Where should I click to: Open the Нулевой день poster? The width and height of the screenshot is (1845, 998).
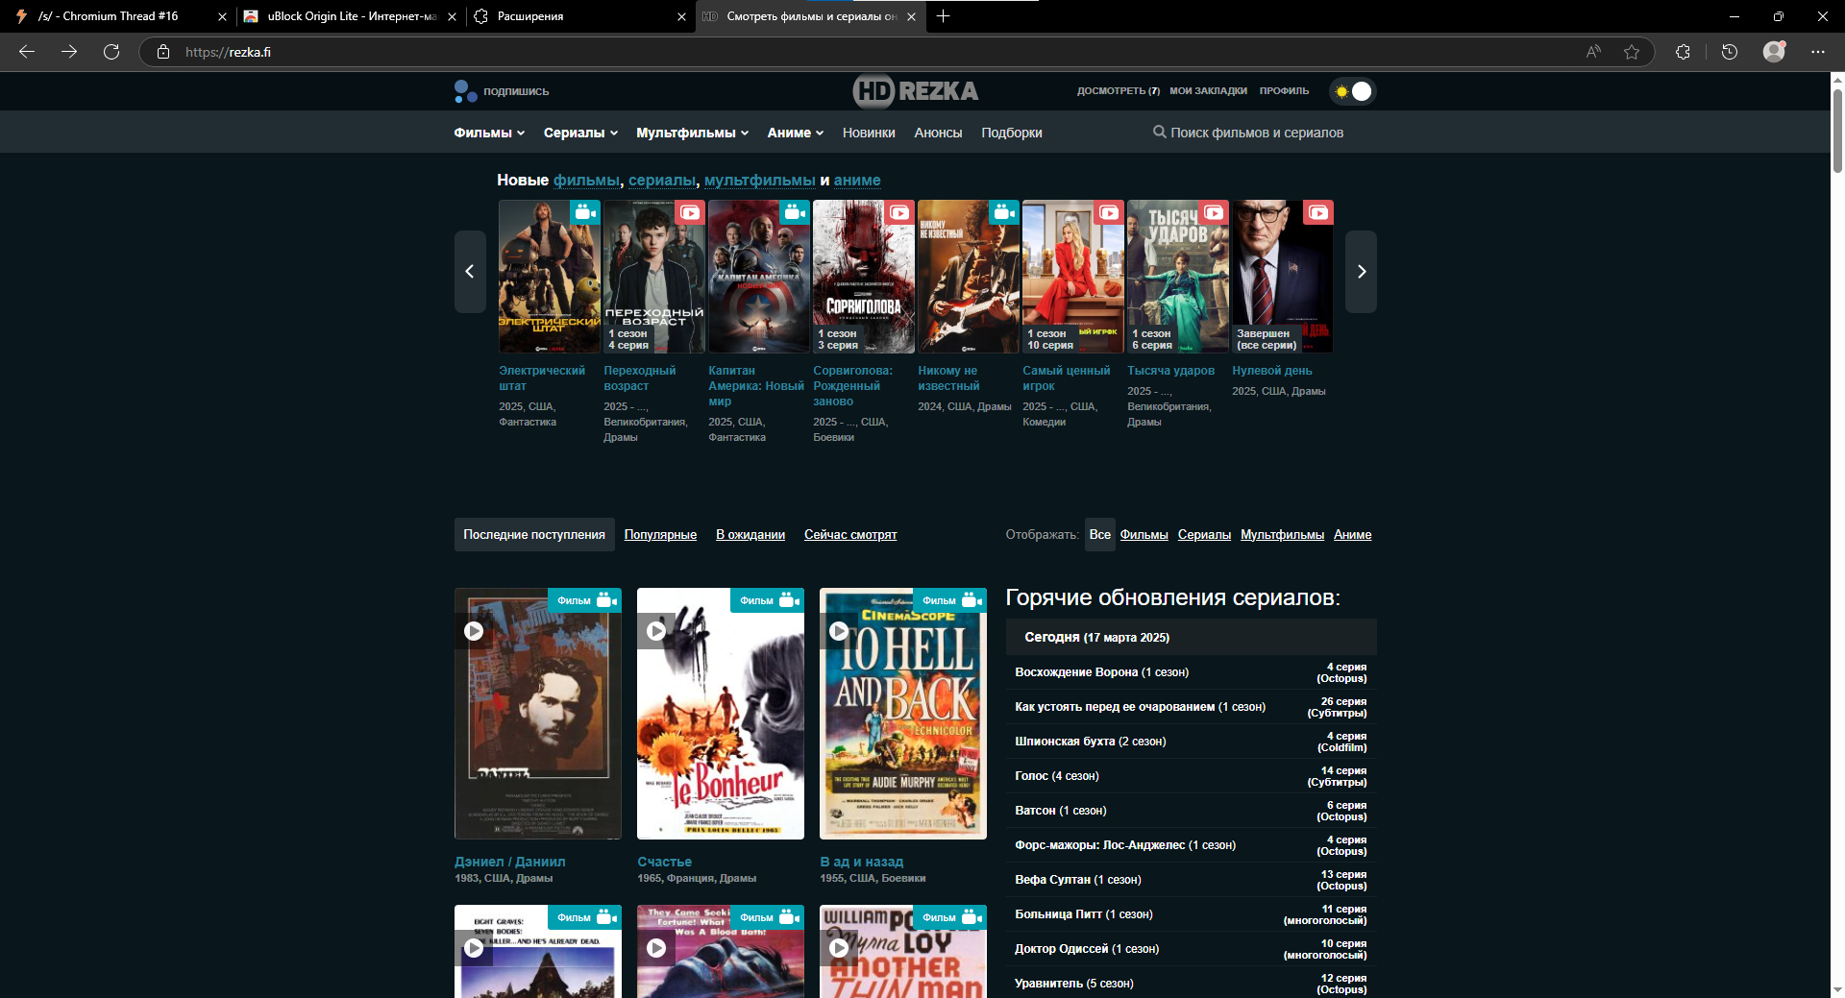click(x=1283, y=277)
